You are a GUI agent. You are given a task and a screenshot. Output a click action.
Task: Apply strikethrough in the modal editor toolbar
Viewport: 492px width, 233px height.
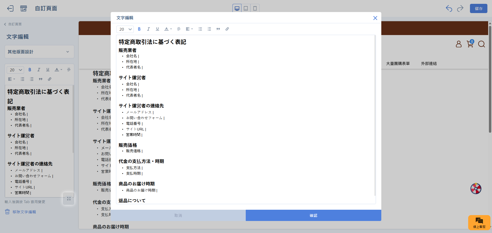click(179, 29)
